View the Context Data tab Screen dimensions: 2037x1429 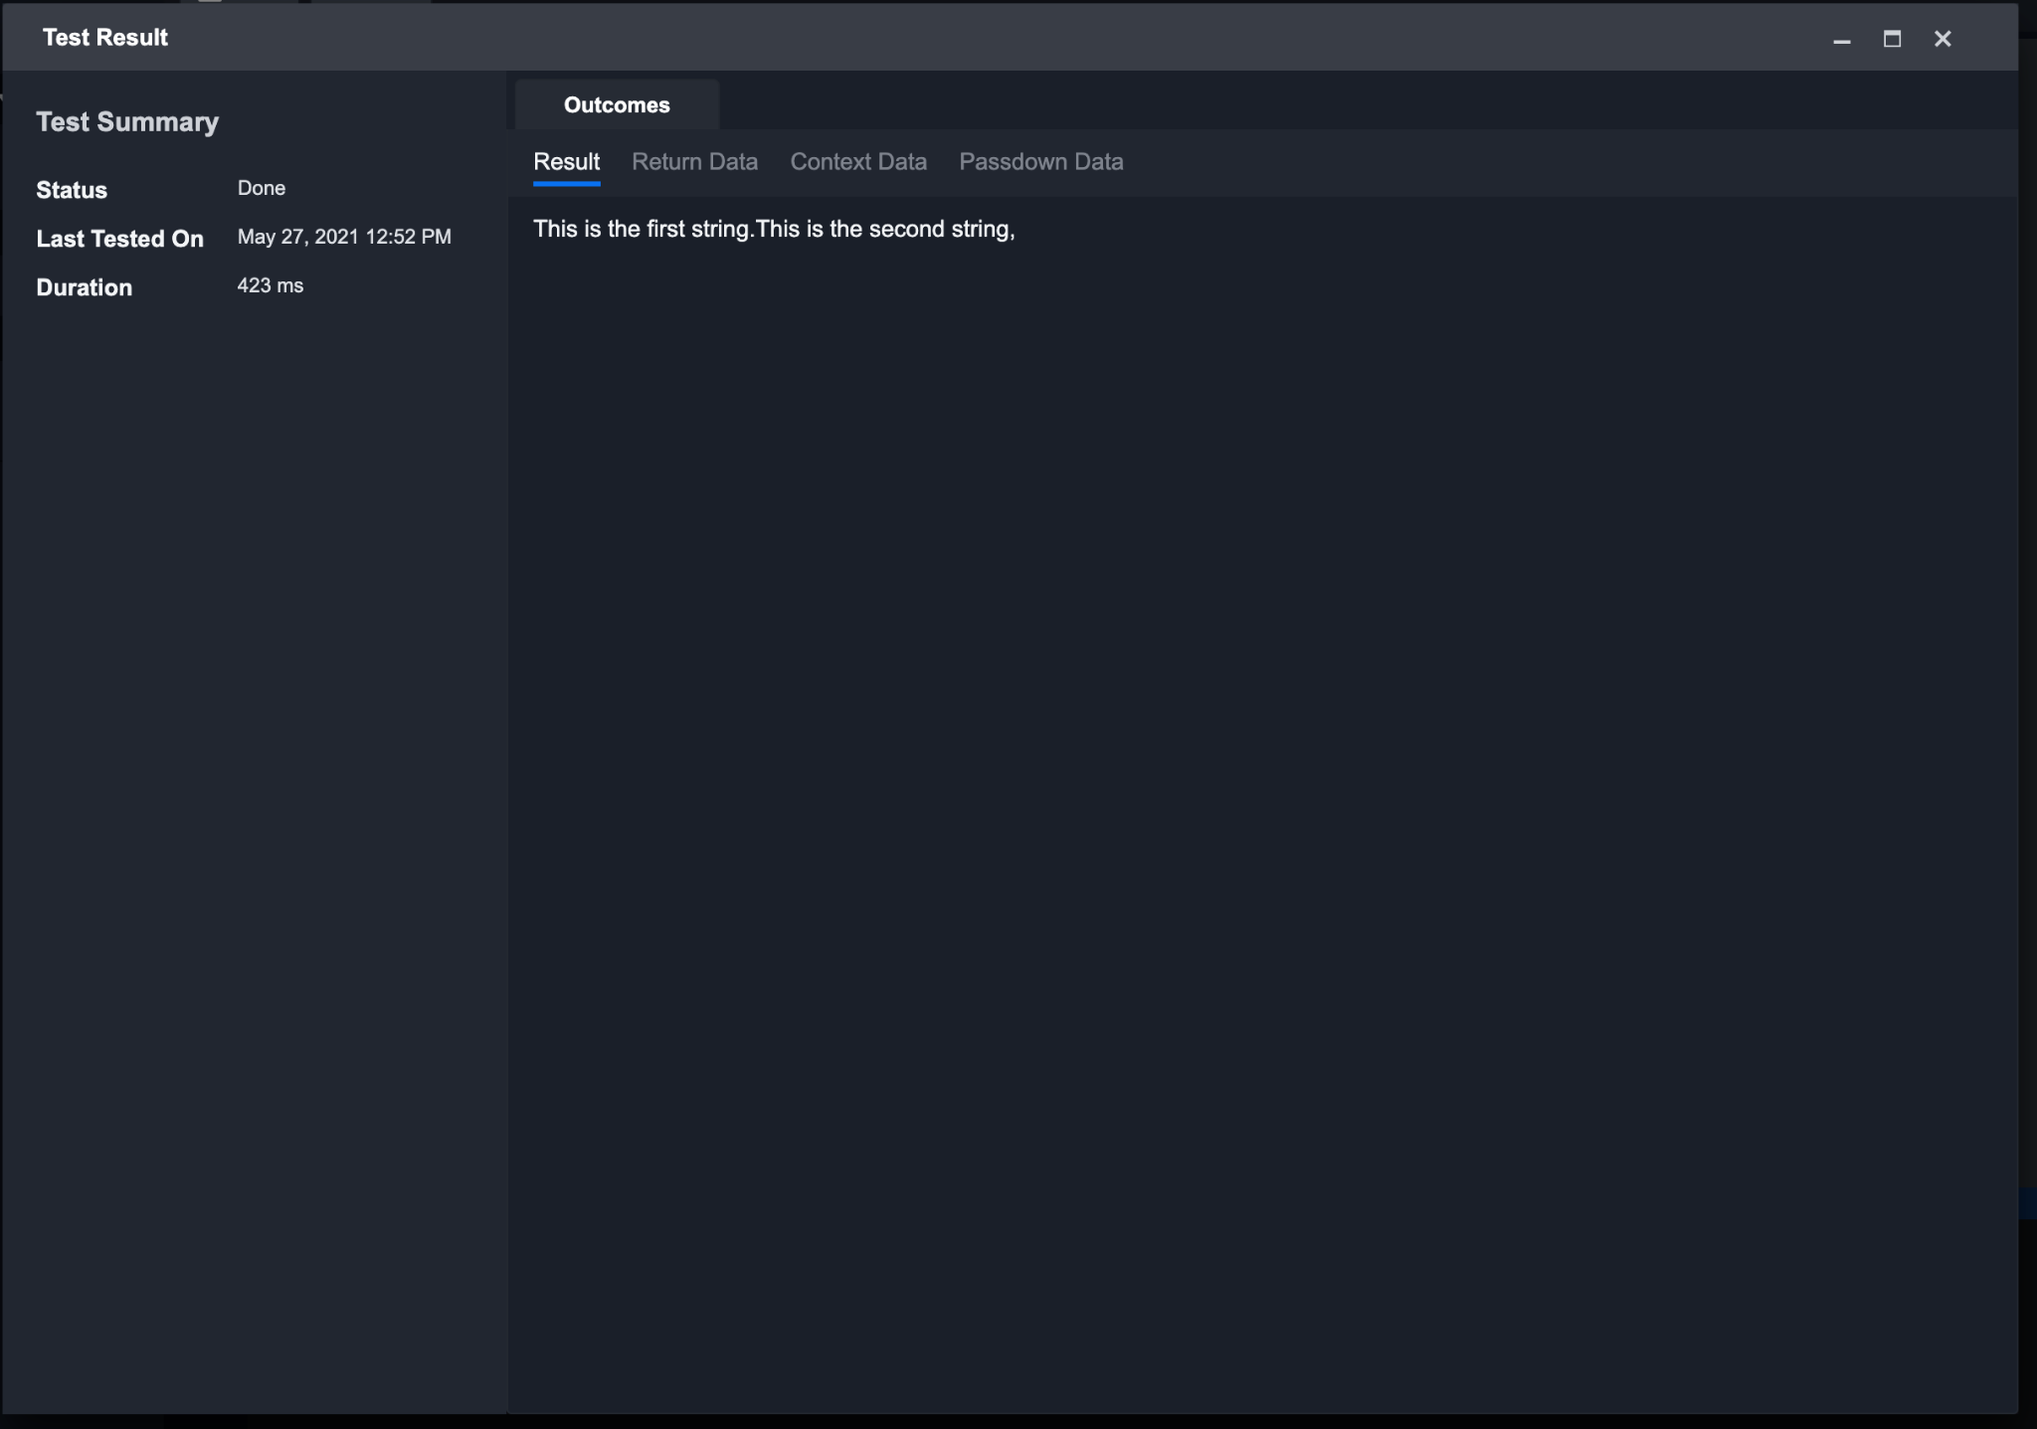coord(857,162)
